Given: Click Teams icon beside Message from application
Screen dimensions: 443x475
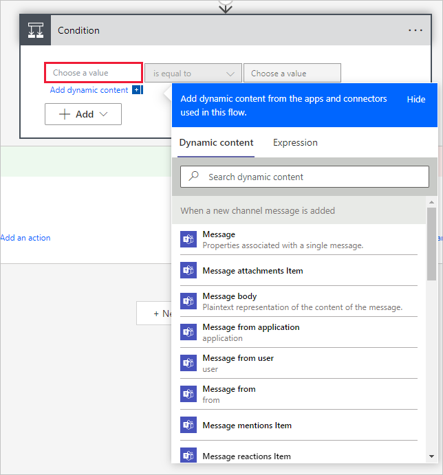Looking at the screenshot, I should 188,332.
